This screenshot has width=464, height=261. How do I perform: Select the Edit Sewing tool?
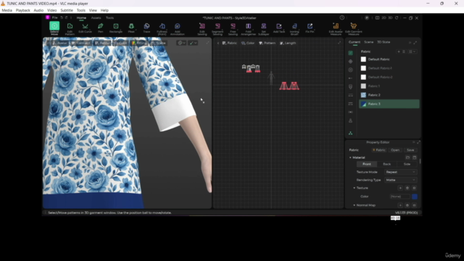pos(202,28)
